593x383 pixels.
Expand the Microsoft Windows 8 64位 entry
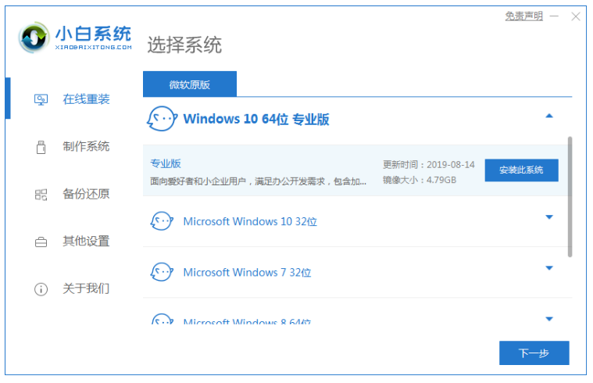(x=548, y=319)
